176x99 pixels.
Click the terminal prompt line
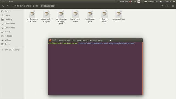click(x=92, y=43)
